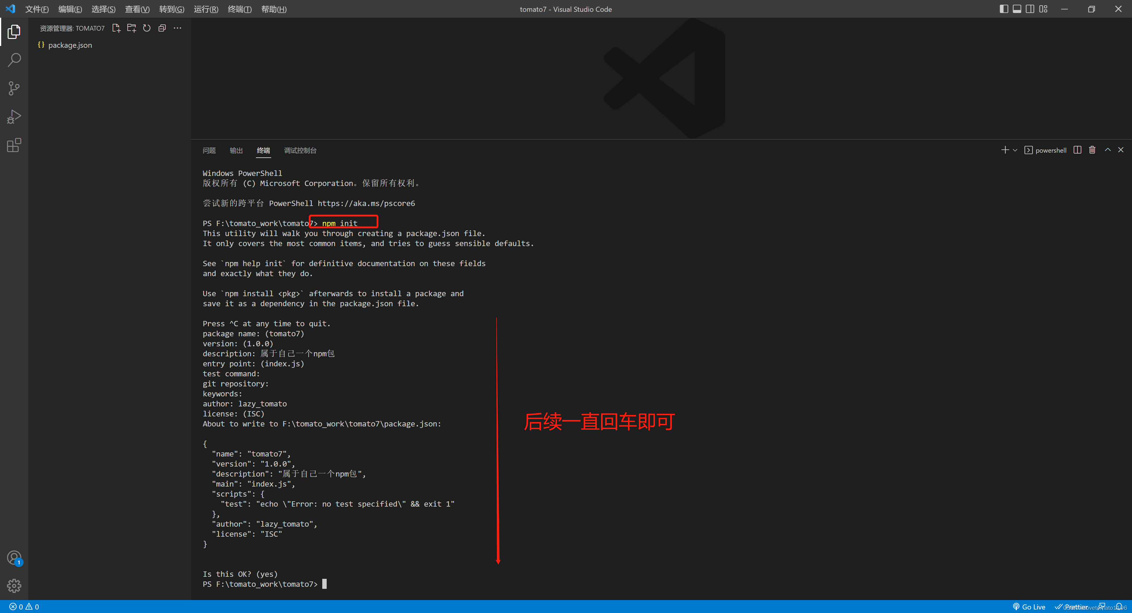Open the 终端(T) menu in menu bar
Image resolution: width=1132 pixels, height=613 pixels.
(x=239, y=9)
